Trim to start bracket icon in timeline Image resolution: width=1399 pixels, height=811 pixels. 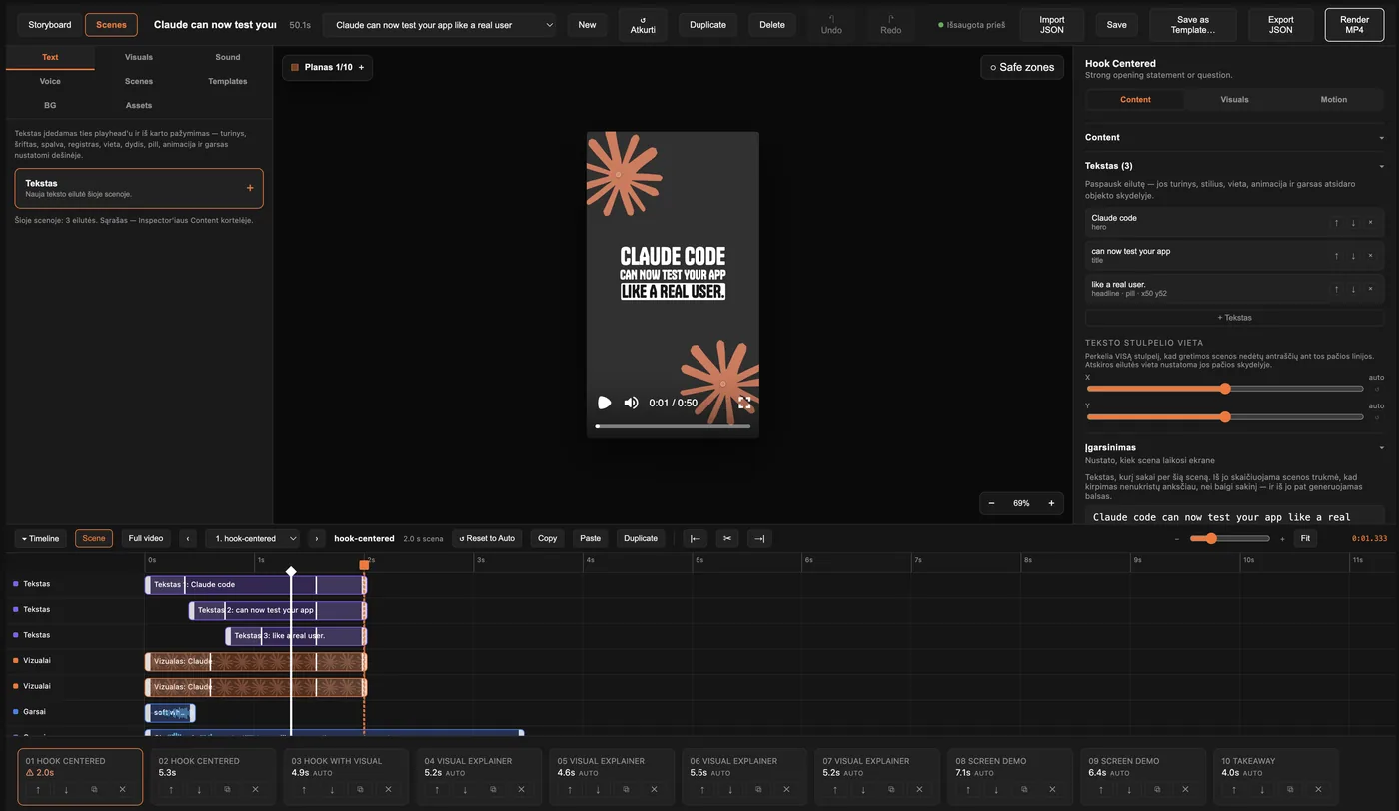tap(696, 538)
